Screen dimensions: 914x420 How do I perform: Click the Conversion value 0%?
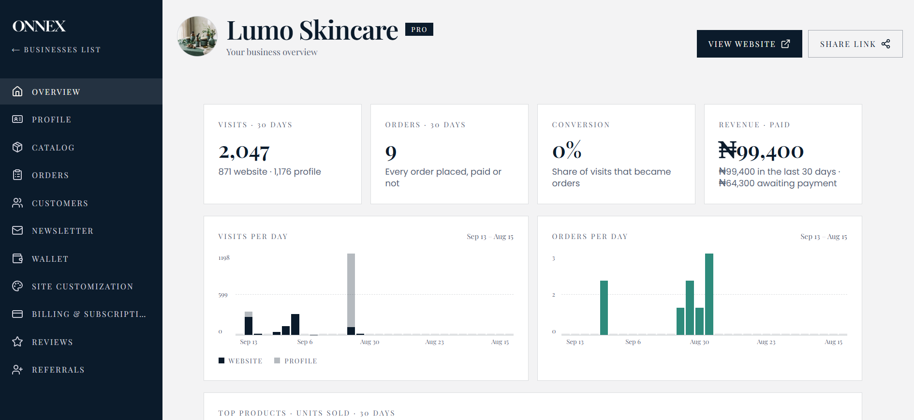[567, 150]
